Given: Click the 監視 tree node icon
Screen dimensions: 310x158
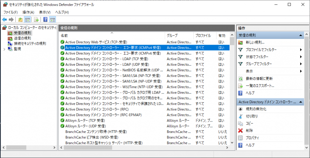Looking at the screenshot, I should [x=10, y=49].
